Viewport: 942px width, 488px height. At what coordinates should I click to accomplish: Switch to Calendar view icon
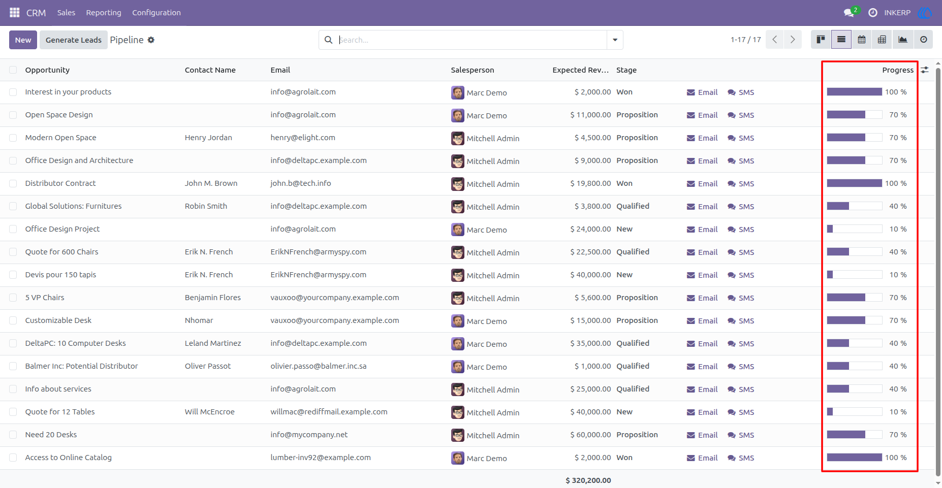[x=862, y=40]
